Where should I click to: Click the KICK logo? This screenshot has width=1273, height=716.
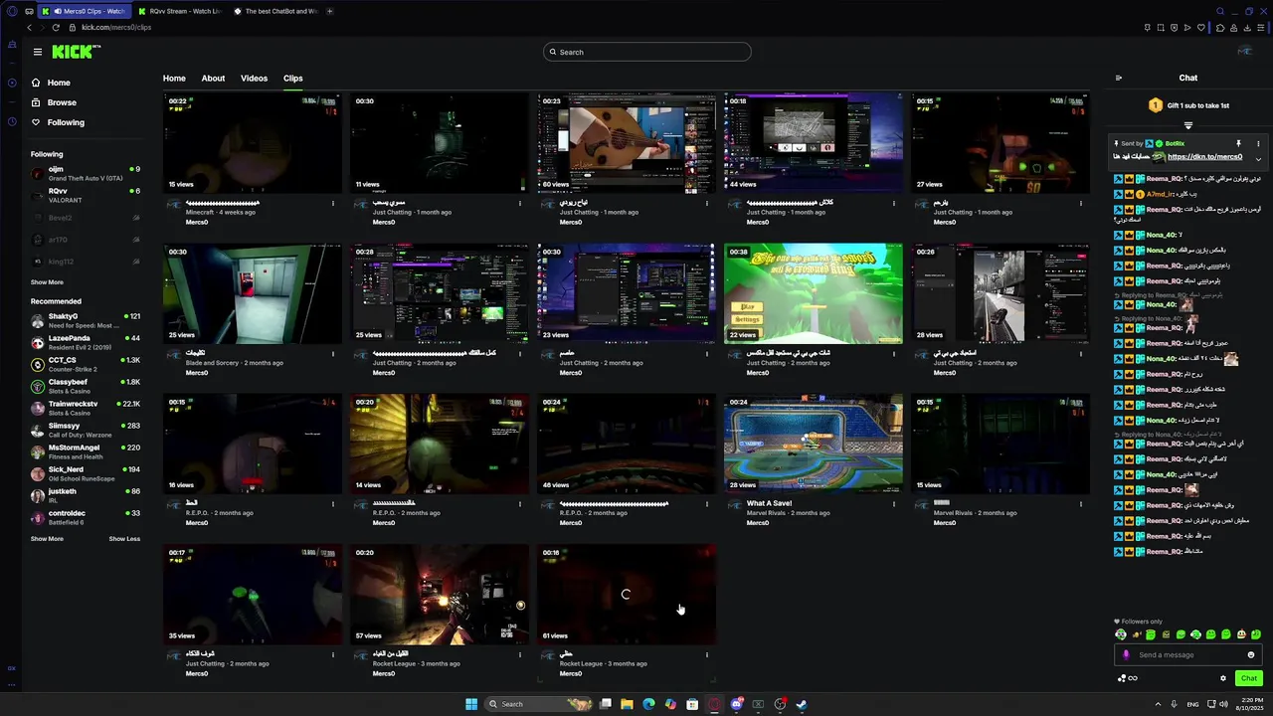[76, 52]
